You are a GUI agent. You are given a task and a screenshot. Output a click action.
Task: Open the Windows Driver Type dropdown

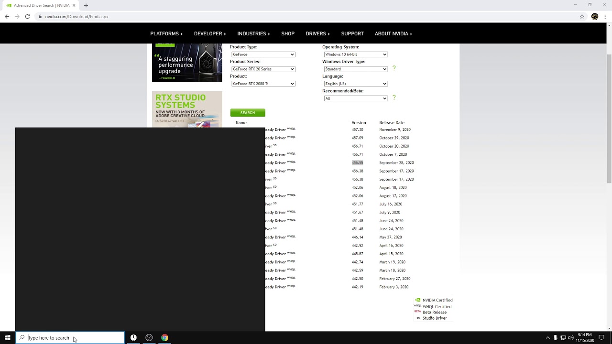(355, 69)
